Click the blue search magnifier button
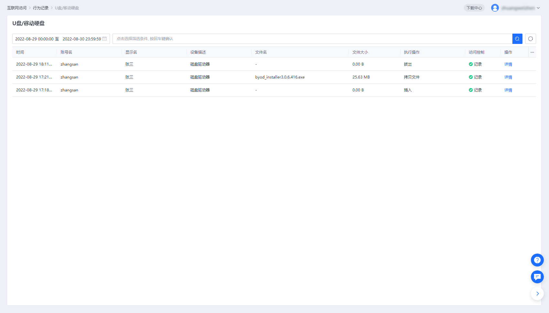The height and width of the screenshot is (313, 549). tap(517, 39)
